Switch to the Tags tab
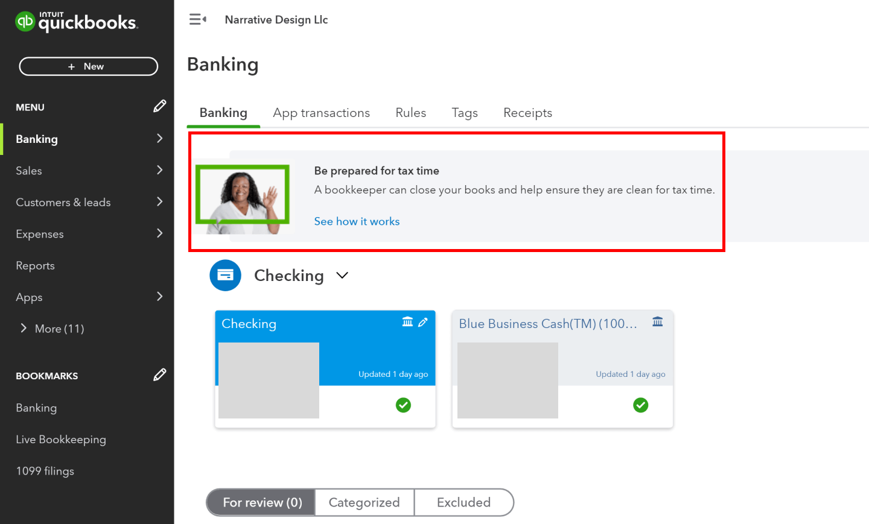The height and width of the screenshot is (524, 869). pyautogui.click(x=465, y=113)
